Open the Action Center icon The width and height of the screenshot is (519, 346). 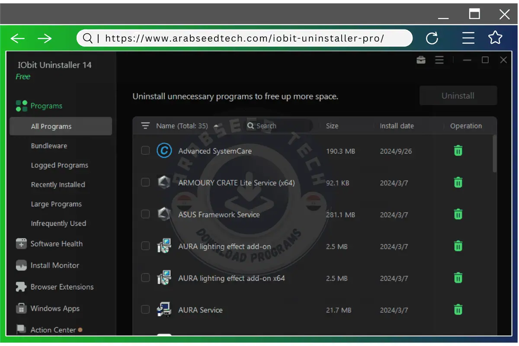click(x=21, y=329)
